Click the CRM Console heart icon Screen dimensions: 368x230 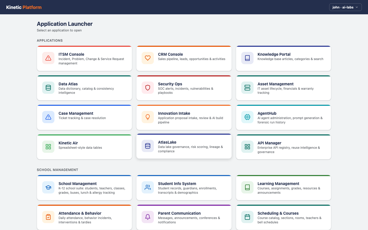coord(148,58)
